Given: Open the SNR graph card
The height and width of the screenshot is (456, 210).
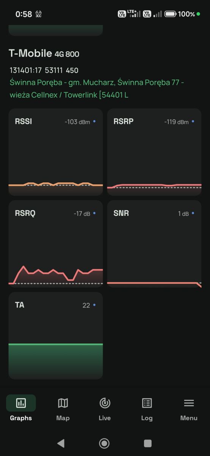Looking at the screenshot, I should point(154,244).
